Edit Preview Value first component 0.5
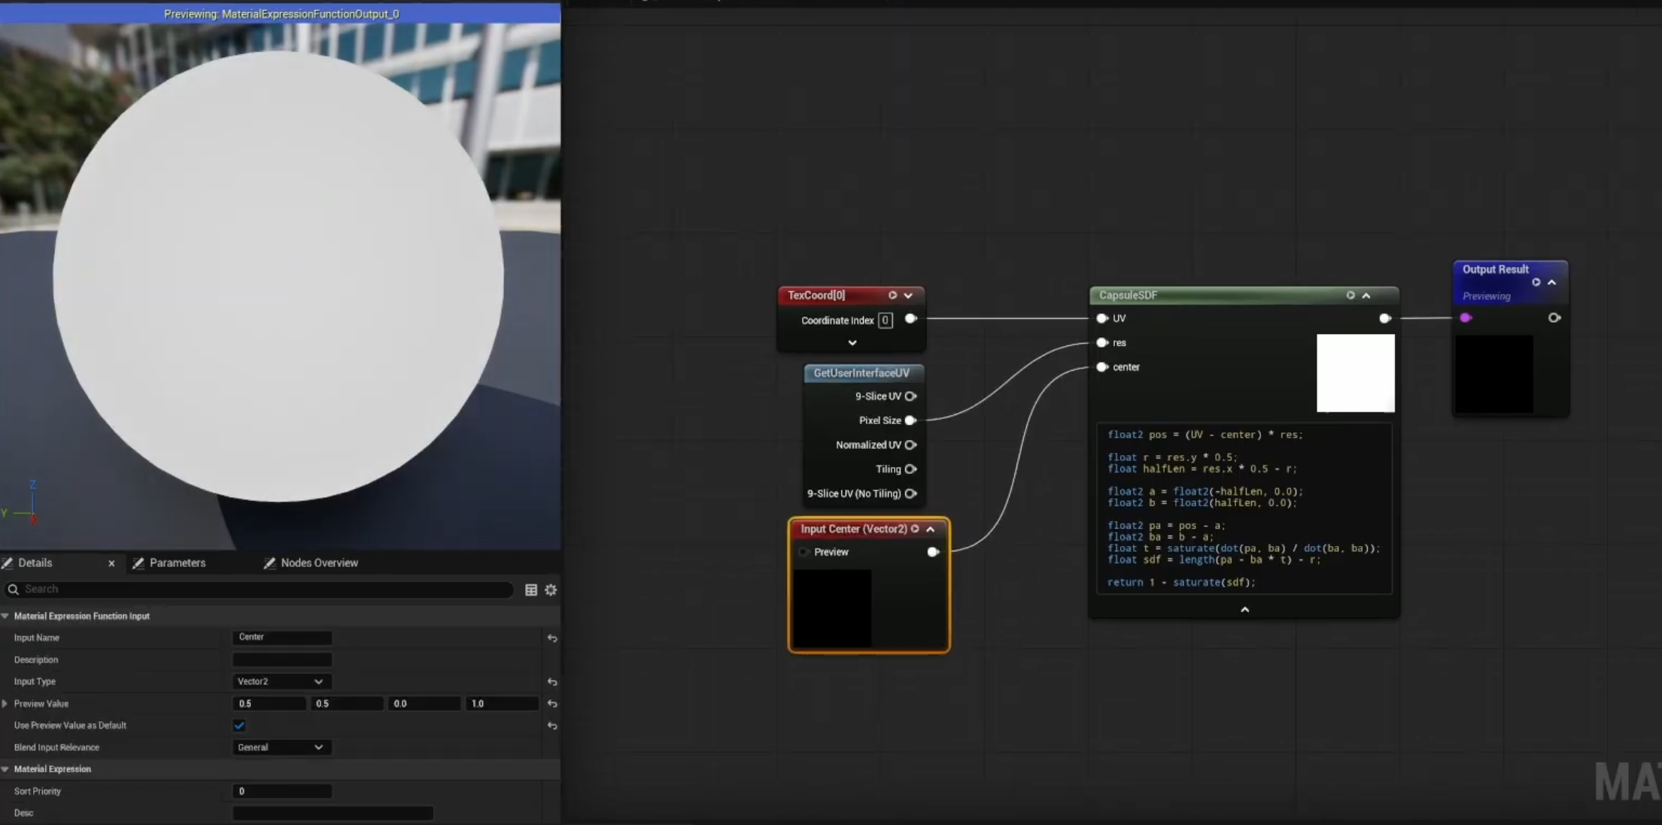Viewport: 1662px width, 825px height. [x=269, y=704]
